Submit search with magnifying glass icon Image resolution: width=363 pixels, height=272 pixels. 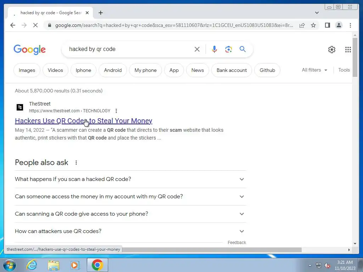(x=242, y=49)
